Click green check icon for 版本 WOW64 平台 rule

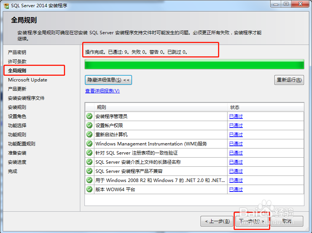(x=89, y=189)
